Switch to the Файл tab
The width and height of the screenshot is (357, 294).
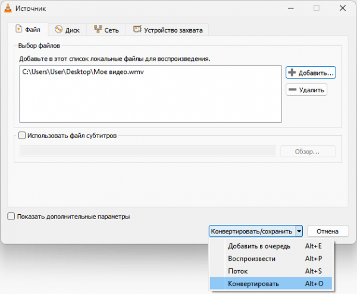[x=28, y=29]
